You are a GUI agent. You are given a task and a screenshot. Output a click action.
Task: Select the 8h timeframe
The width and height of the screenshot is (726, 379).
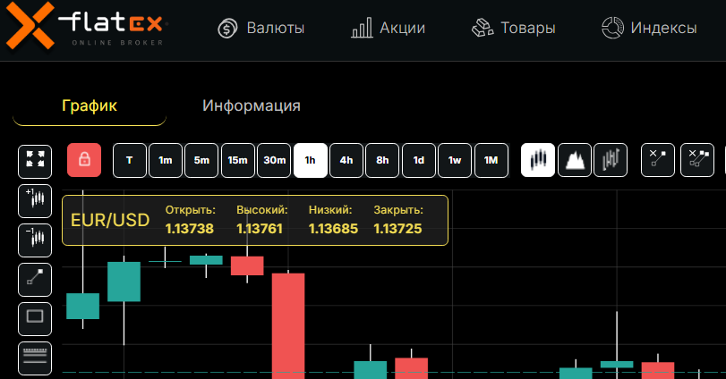[382, 160]
